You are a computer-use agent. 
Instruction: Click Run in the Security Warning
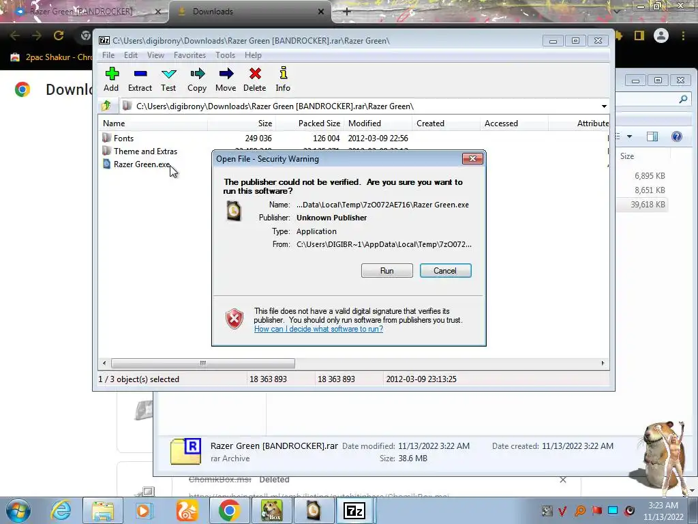(x=387, y=270)
